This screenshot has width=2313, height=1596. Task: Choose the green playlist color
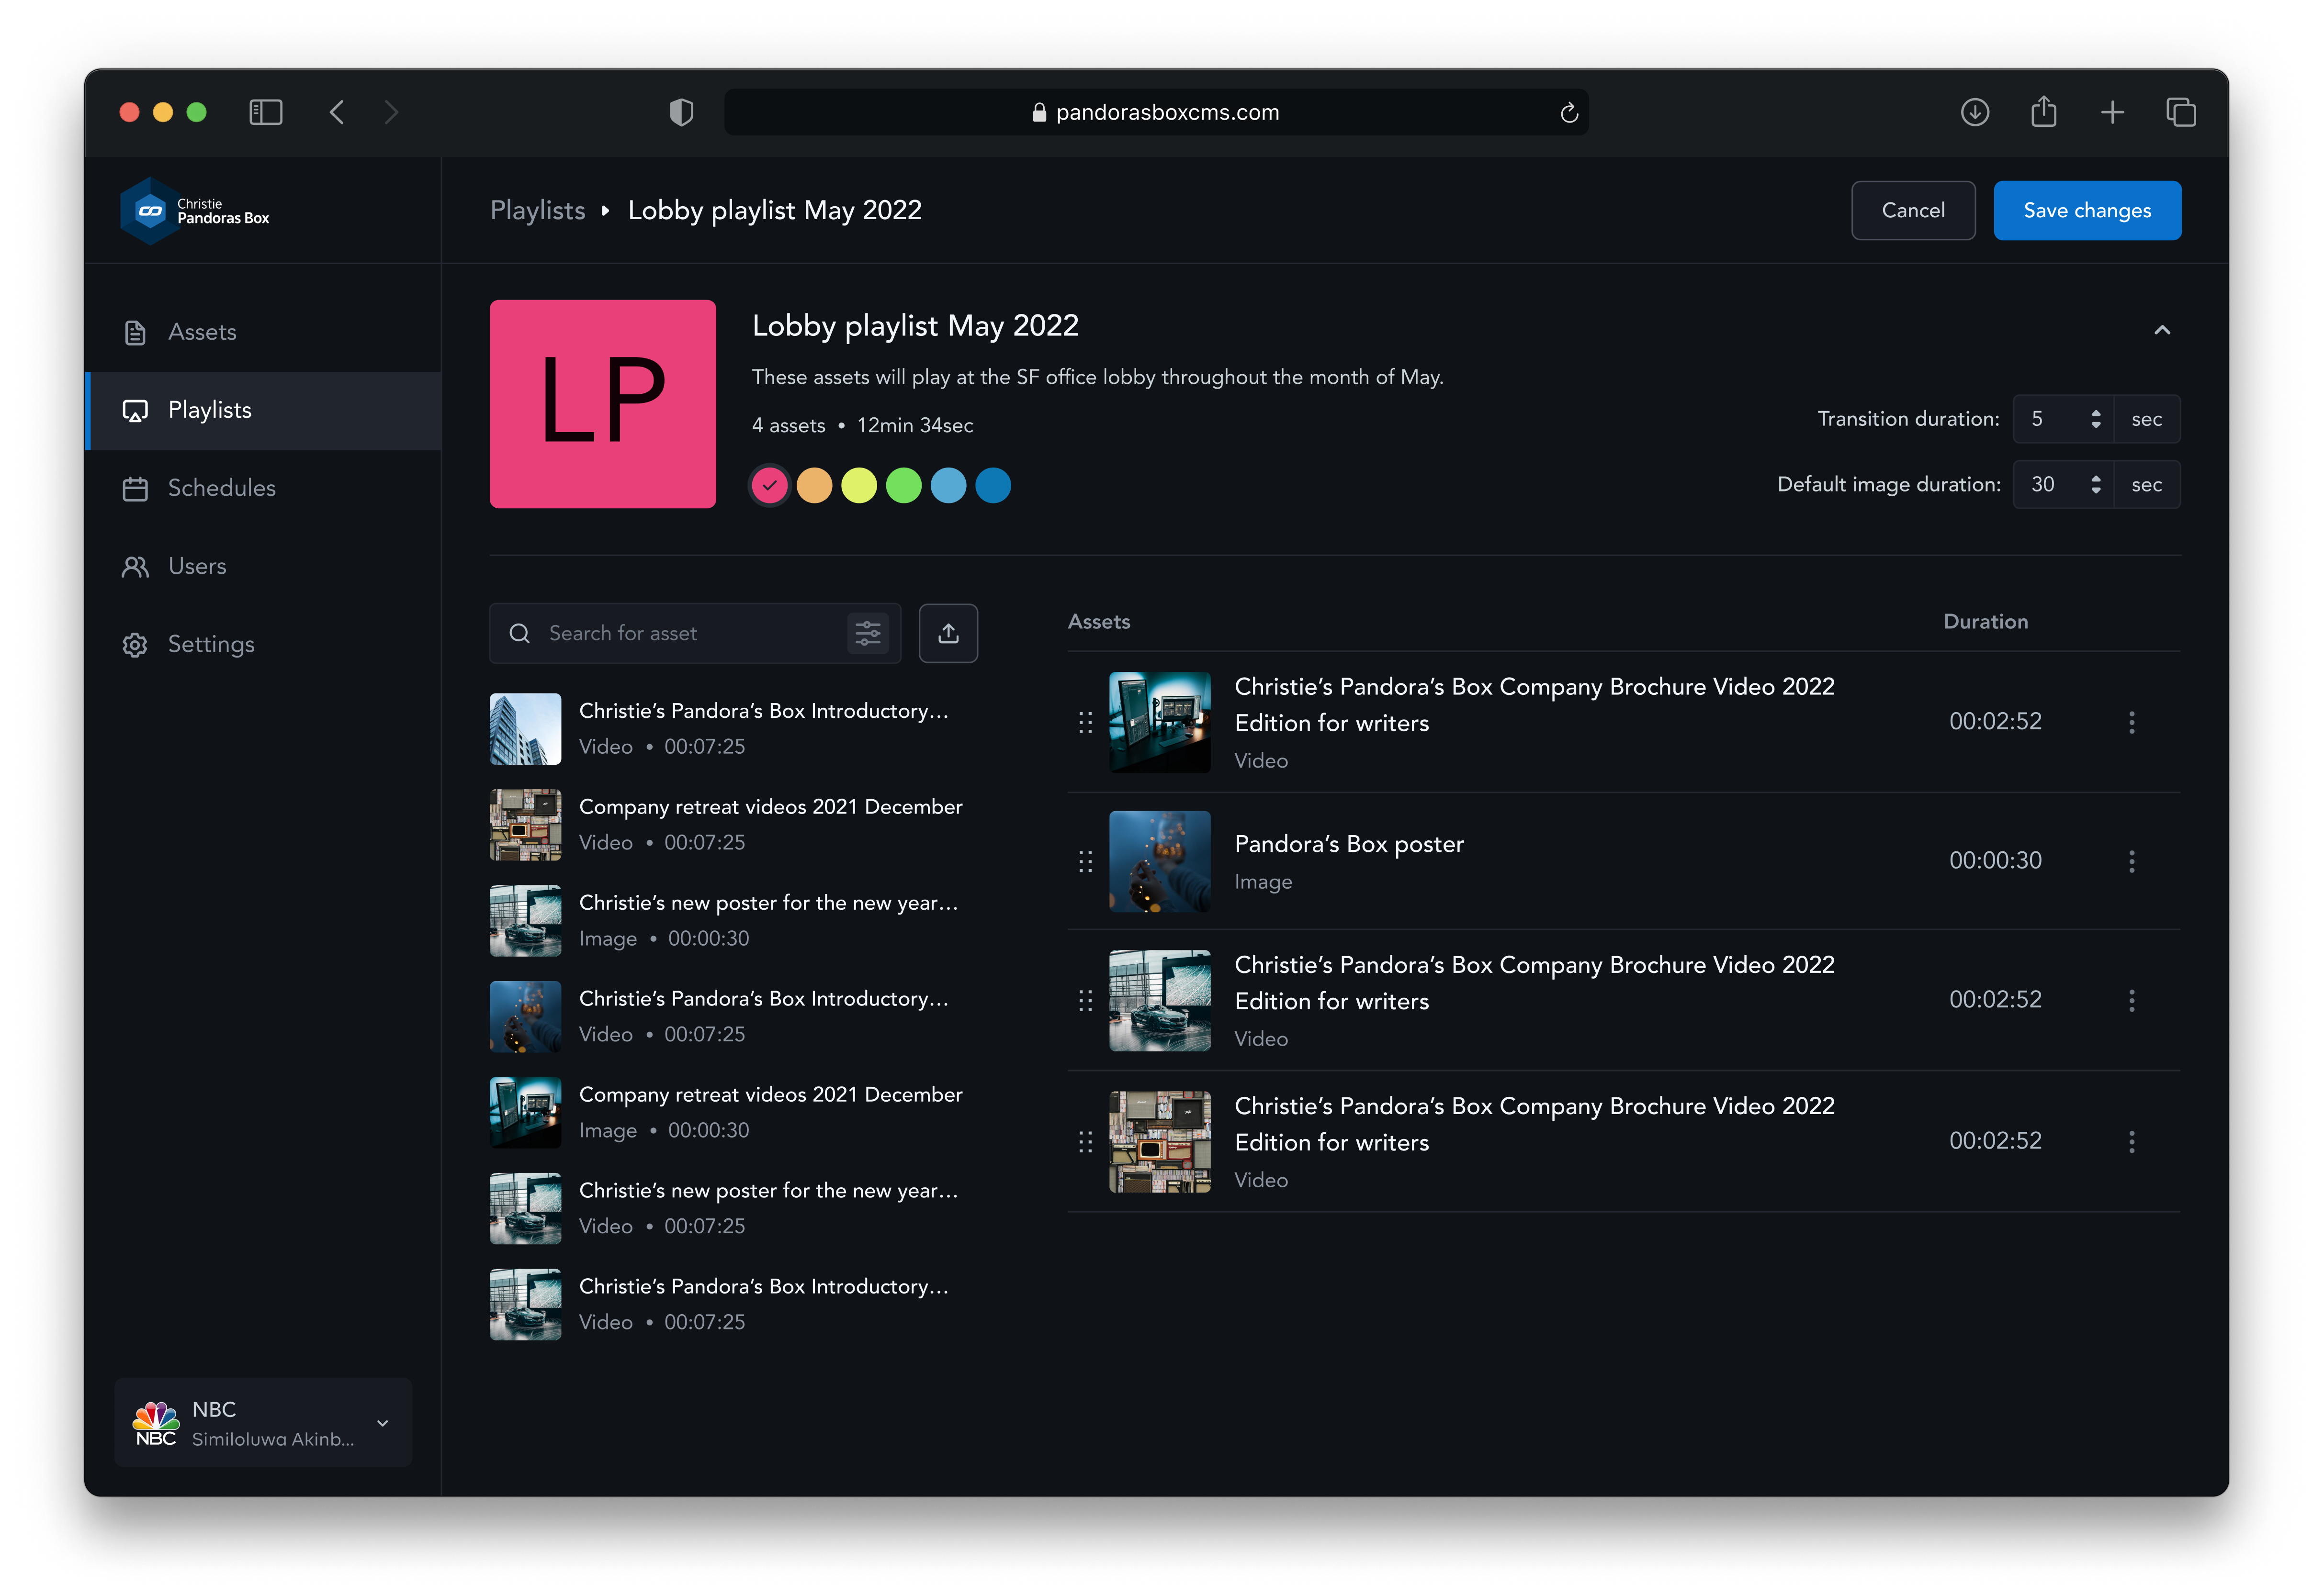[x=903, y=486]
